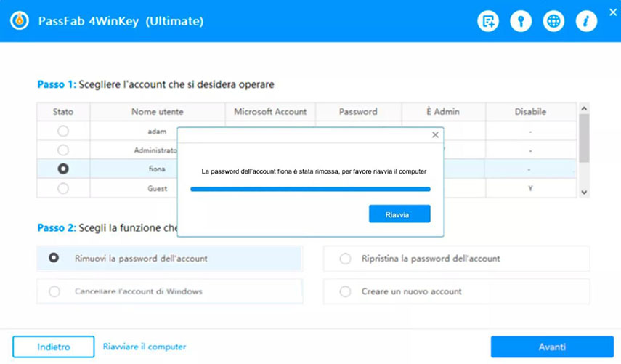The width and height of the screenshot is (621, 364).
Task: Click the Avanti button
Action: pos(551,347)
